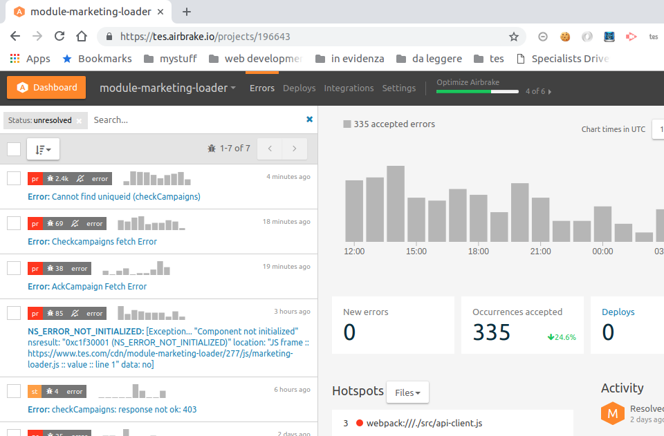Viewport: 664px width, 436px height.
Task: Open Error: Cannot find uniqueid (checkCampaigns)
Action: pos(114,197)
